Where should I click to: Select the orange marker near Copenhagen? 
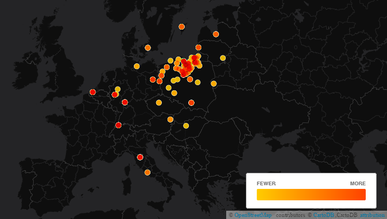[148, 48]
